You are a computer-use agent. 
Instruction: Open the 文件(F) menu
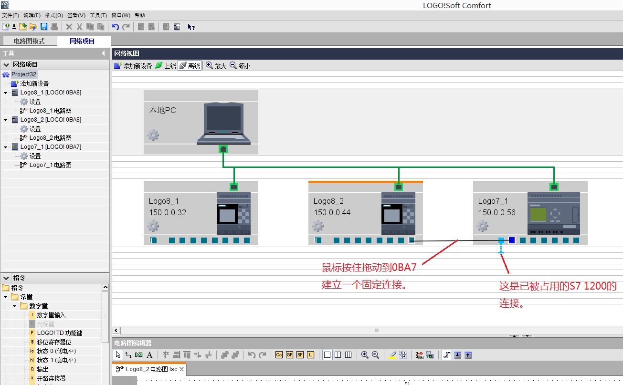[11, 15]
